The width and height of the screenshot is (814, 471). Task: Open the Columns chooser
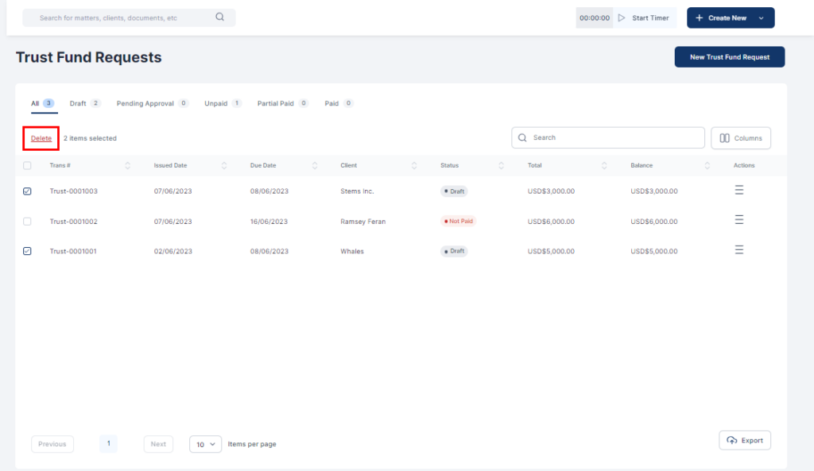[x=740, y=138]
